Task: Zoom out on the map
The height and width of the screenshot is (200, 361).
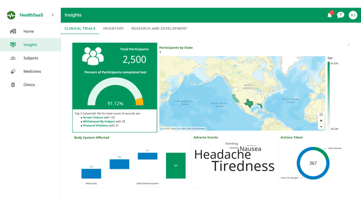Action: tap(321, 127)
